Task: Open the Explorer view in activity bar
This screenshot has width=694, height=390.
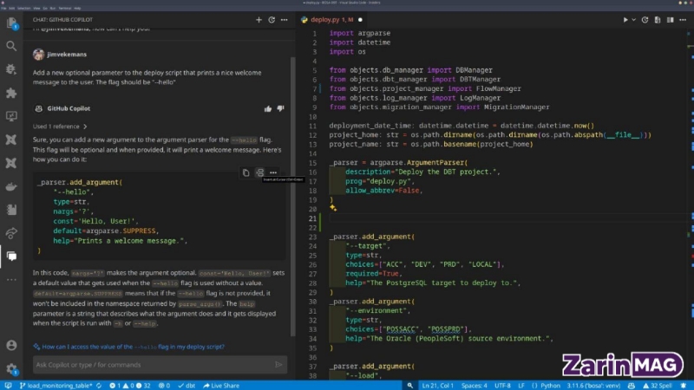Action: click(x=11, y=23)
